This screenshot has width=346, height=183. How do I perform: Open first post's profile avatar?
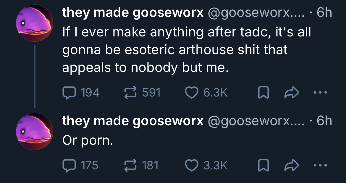[x=34, y=23]
